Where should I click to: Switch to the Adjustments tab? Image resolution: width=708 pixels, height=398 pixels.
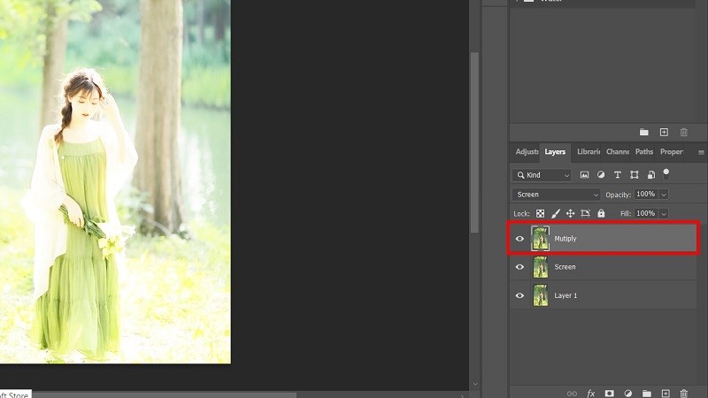coord(527,151)
